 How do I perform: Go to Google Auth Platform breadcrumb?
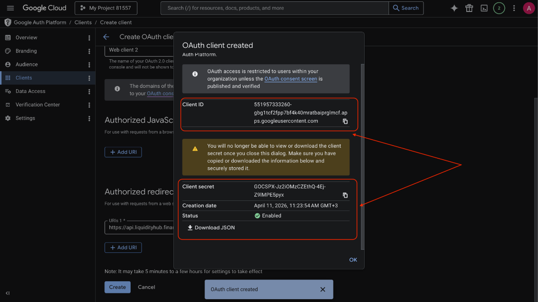click(x=40, y=23)
